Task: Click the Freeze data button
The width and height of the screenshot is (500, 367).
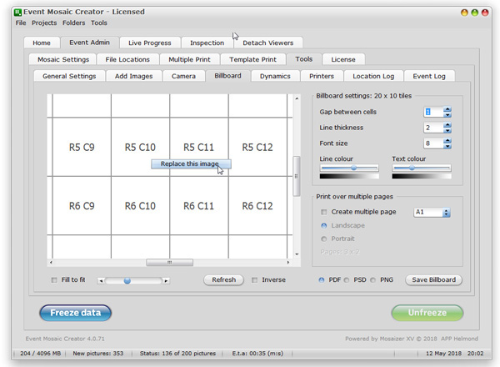Action: pos(76,313)
